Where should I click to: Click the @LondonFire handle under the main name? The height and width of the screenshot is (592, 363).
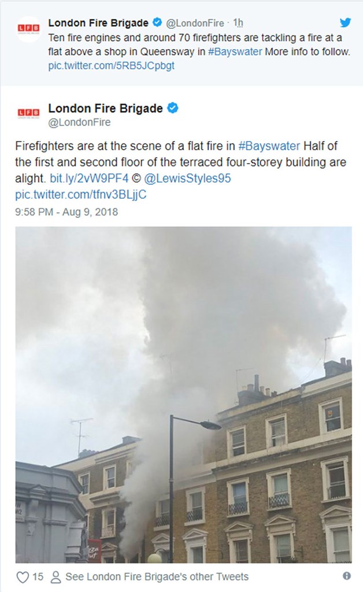(x=79, y=123)
